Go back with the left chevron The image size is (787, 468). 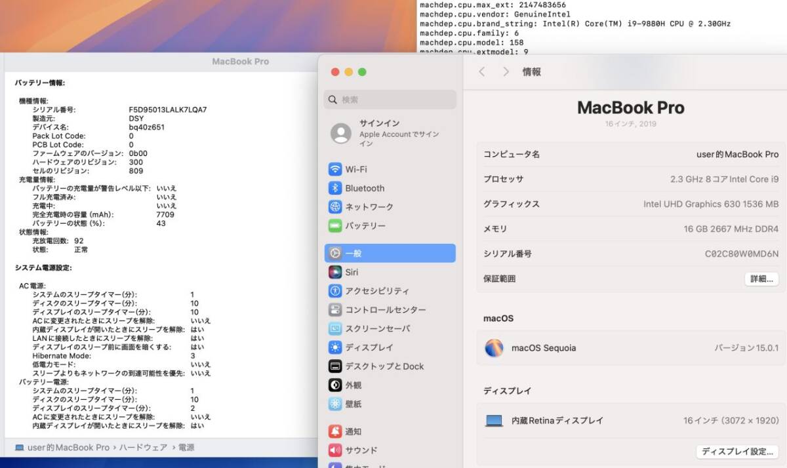pos(482,72)
